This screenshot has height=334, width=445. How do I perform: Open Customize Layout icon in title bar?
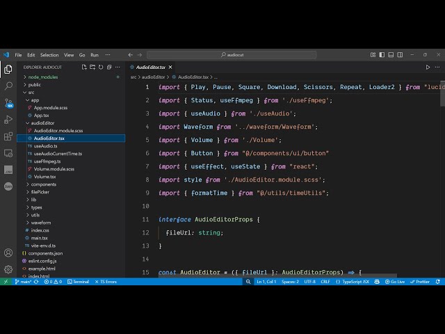point(373,55)
